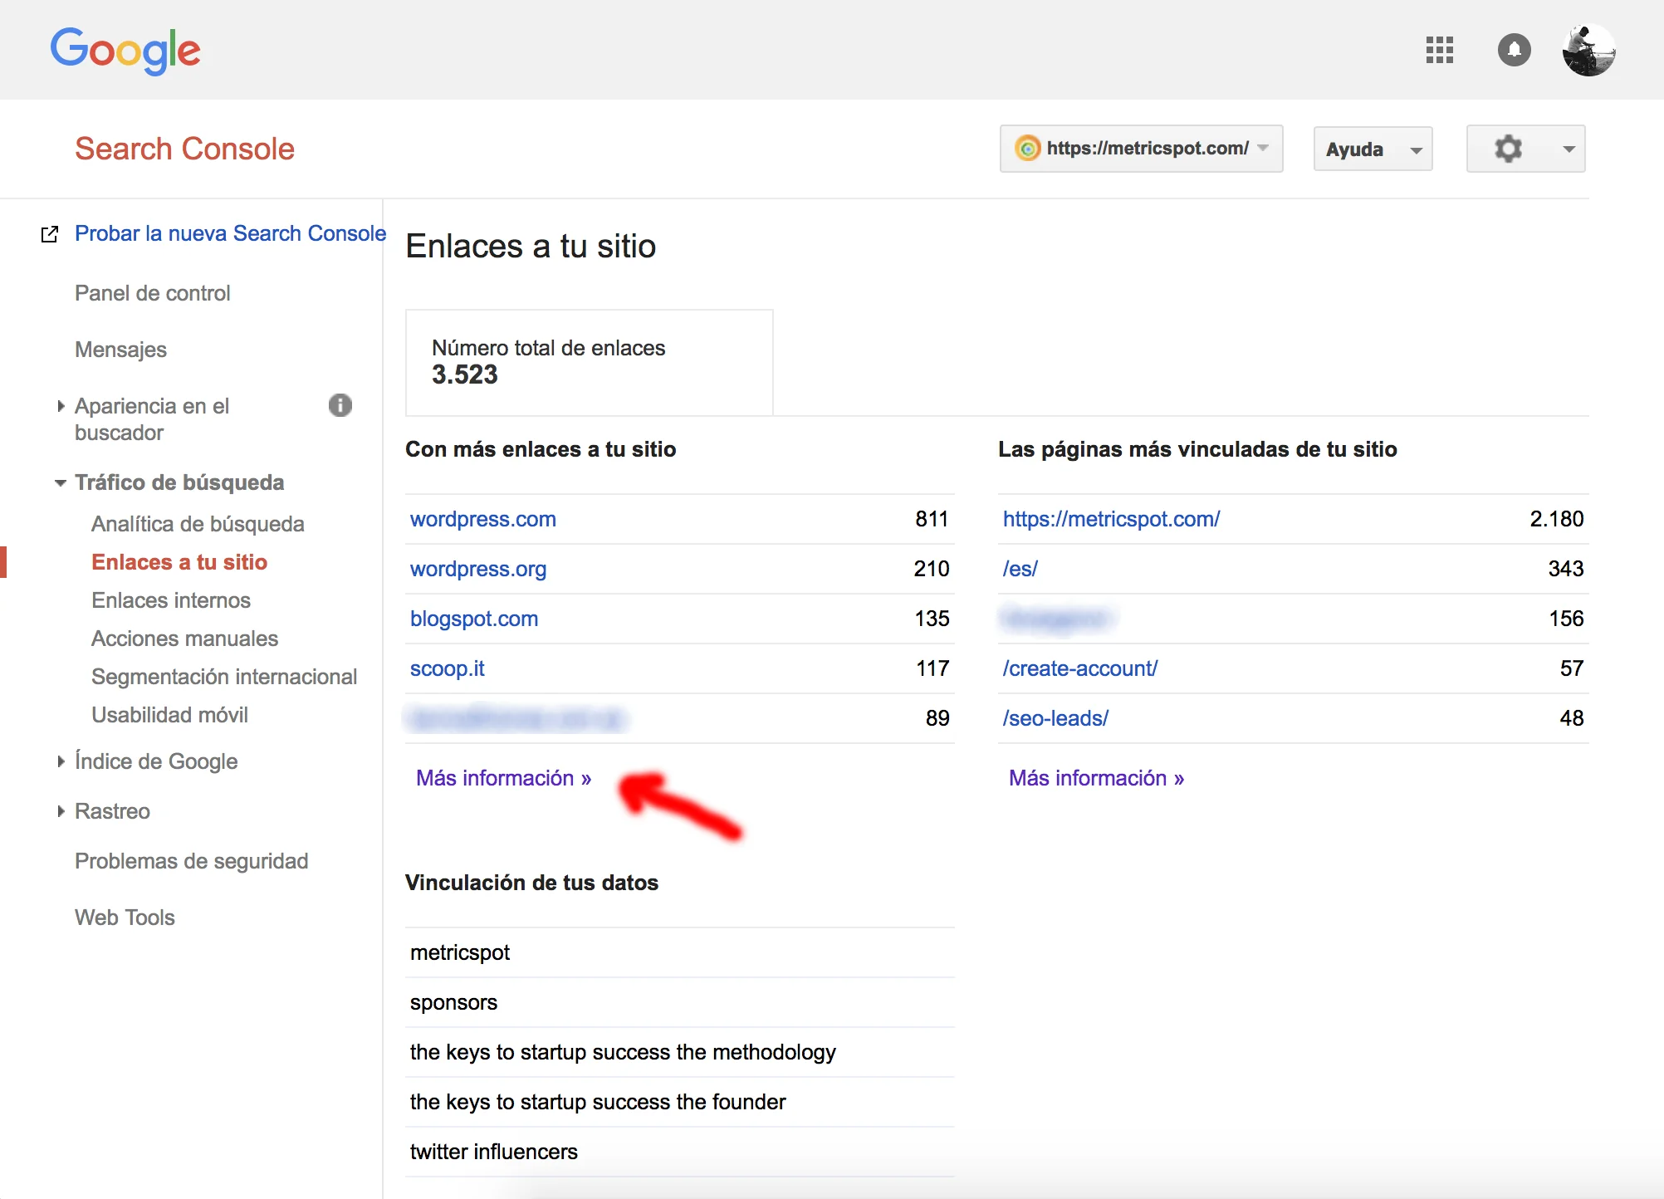The width and height of the screenshot is (1664, 1199).
Task: Click the blurred domain link with 89 links
Action: point(516,718)
